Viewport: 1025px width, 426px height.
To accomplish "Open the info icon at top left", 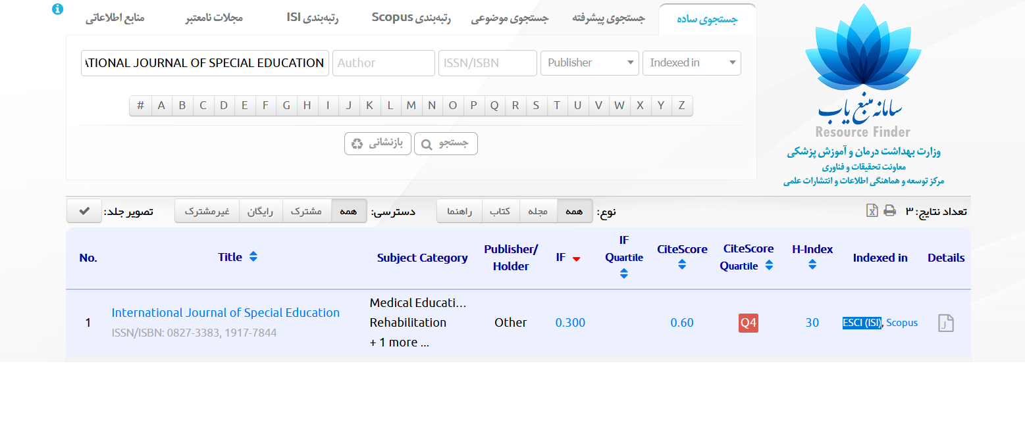I will (x=58, y=9).
